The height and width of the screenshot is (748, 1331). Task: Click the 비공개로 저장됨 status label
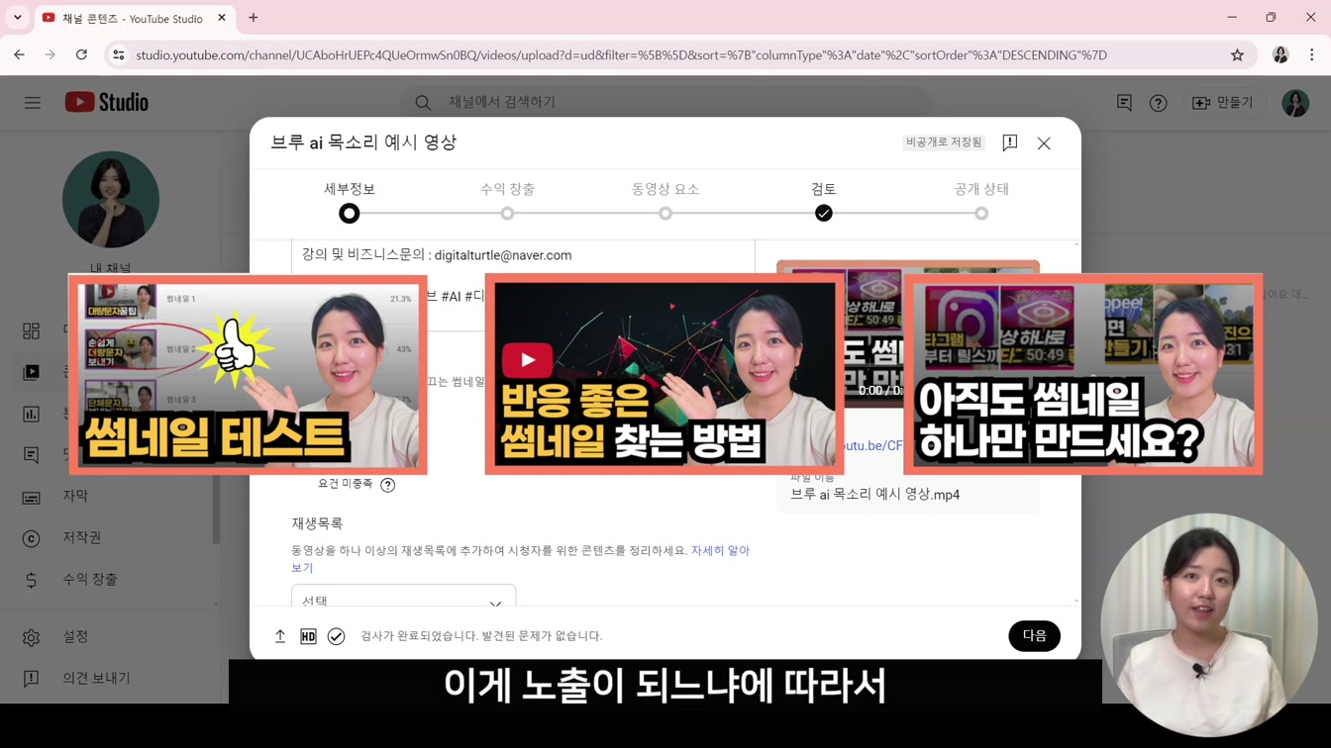point(944,142)
